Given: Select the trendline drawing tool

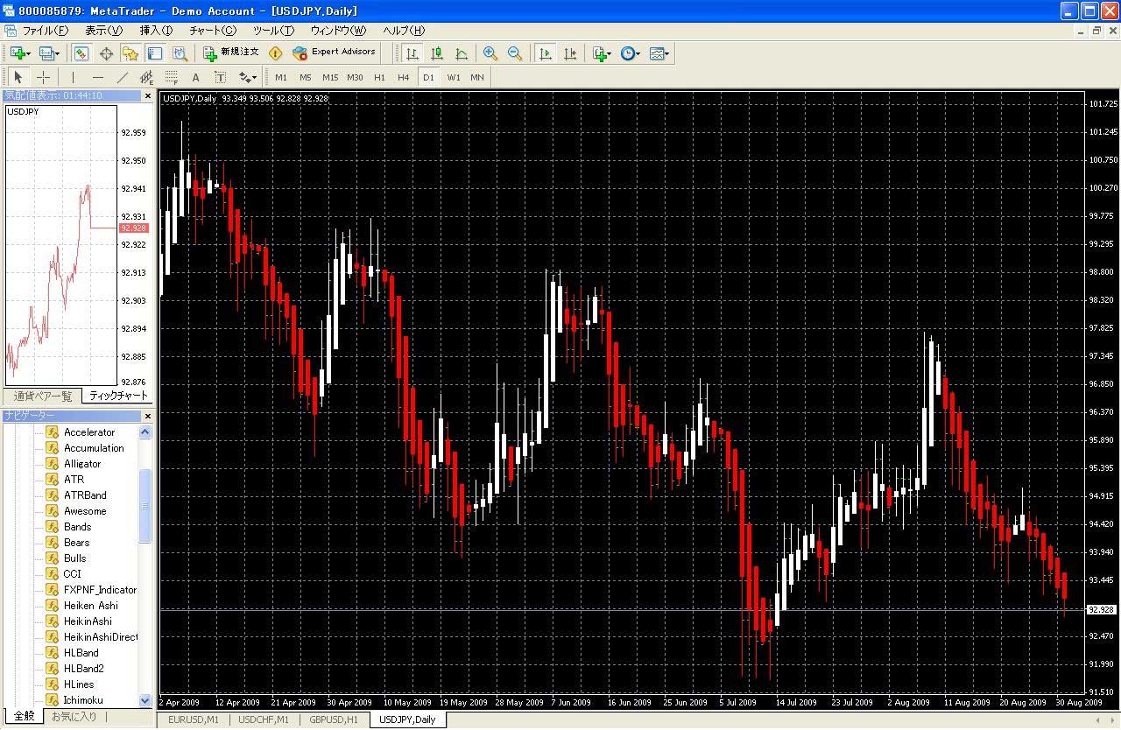Looking at the screenshot, I should [123, 77].
